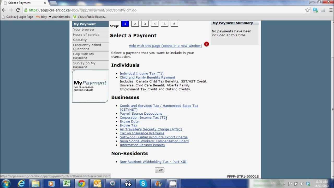Image resolution: width=334 pixels, height=188 pixels.
Task: Select Payroll Source Deductions
Action: click(x=141, y=114)
